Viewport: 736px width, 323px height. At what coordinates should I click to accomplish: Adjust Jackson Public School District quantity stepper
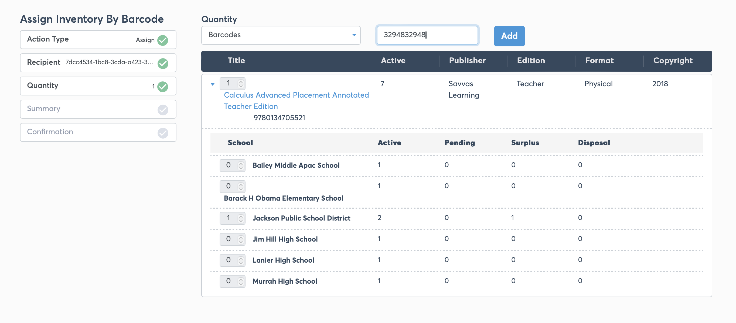[232, 218]
